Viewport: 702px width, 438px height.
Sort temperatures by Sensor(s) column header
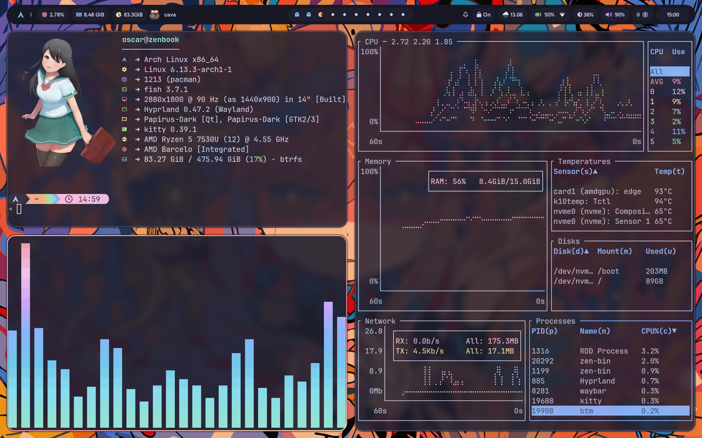pyautogui.click(x=575, y=171)
